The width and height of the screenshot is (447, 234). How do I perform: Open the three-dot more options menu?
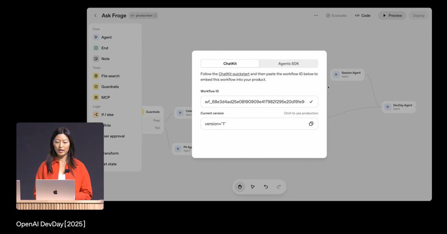click(316, 16)
